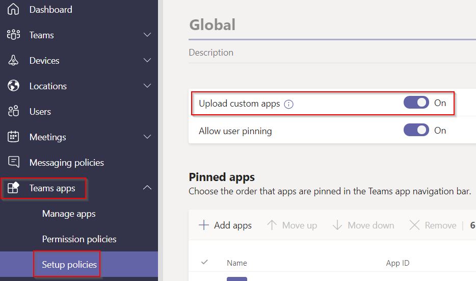
Task: Turn off the Allow user pinning toggle
Action: click(x=416, y=130)
